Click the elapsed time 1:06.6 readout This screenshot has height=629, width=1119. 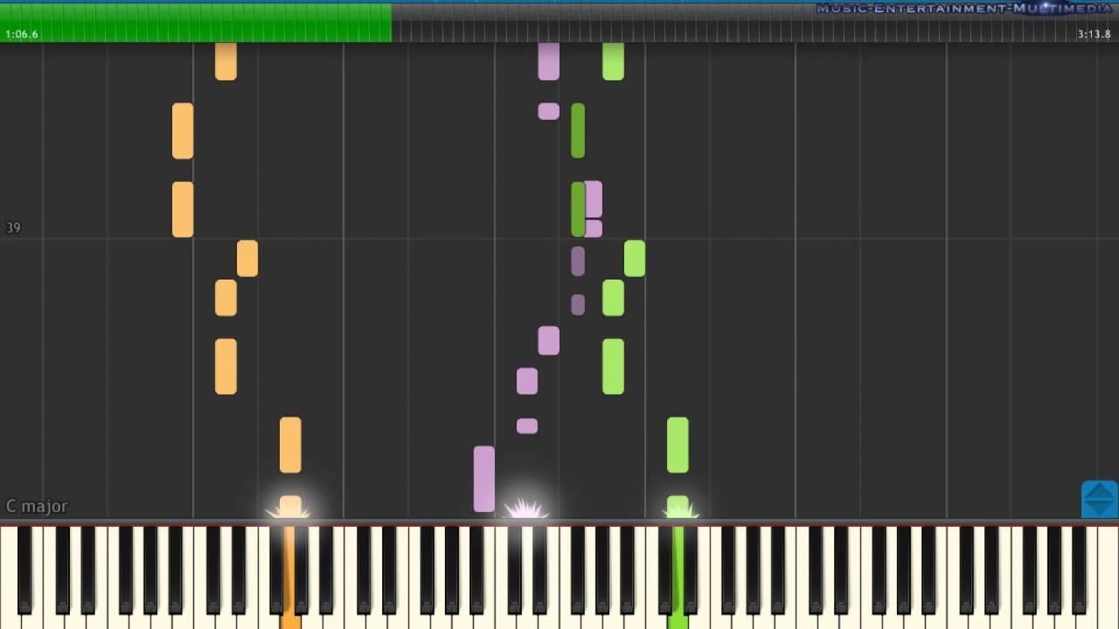coord(22,34)
